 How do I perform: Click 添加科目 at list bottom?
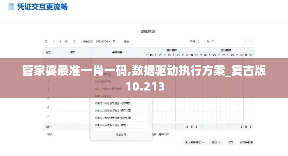click(121, 135)
